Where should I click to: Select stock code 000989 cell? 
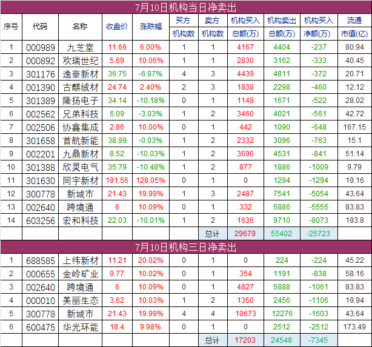click(x=41, y=47)
